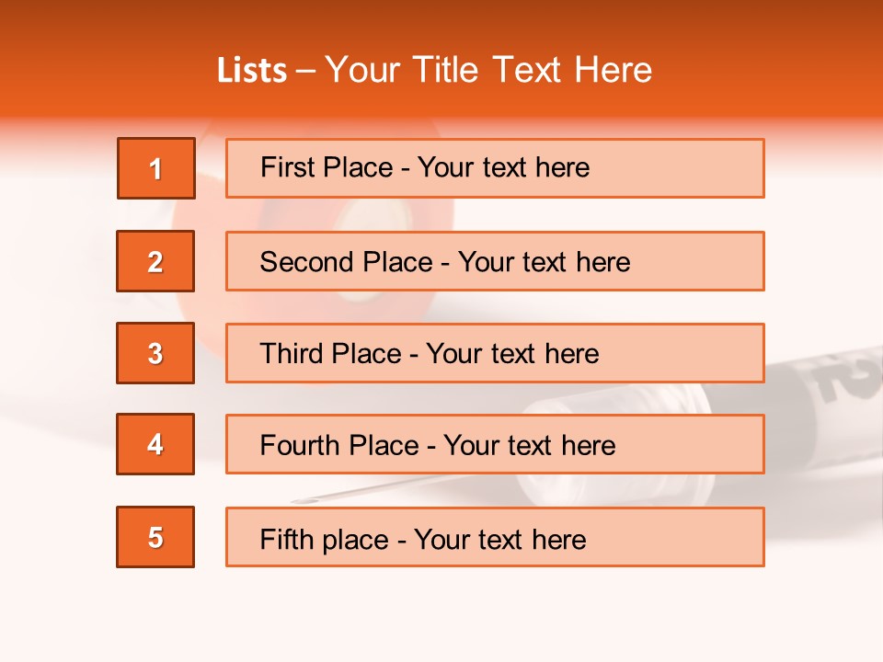Click the orange number 3 box

pos(155,353)
